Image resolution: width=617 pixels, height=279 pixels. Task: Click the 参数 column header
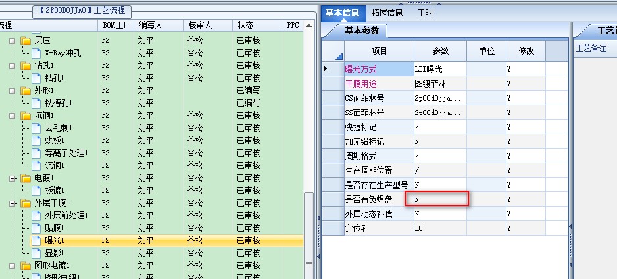point(441,51)
